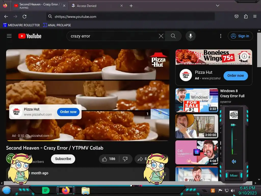The height and width of the screenshot is (196, 261).
Task: Open ad info icon on Boneless Wings banner
Action: (x=244, y=56)
